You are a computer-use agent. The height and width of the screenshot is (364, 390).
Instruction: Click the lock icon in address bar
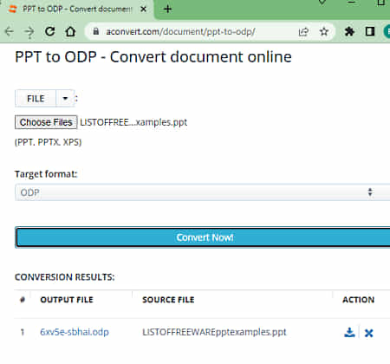coord(95,31)
